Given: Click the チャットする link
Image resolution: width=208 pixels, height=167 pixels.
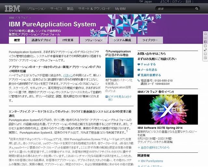Looking at the screenshot, I should tap(148, 64).
